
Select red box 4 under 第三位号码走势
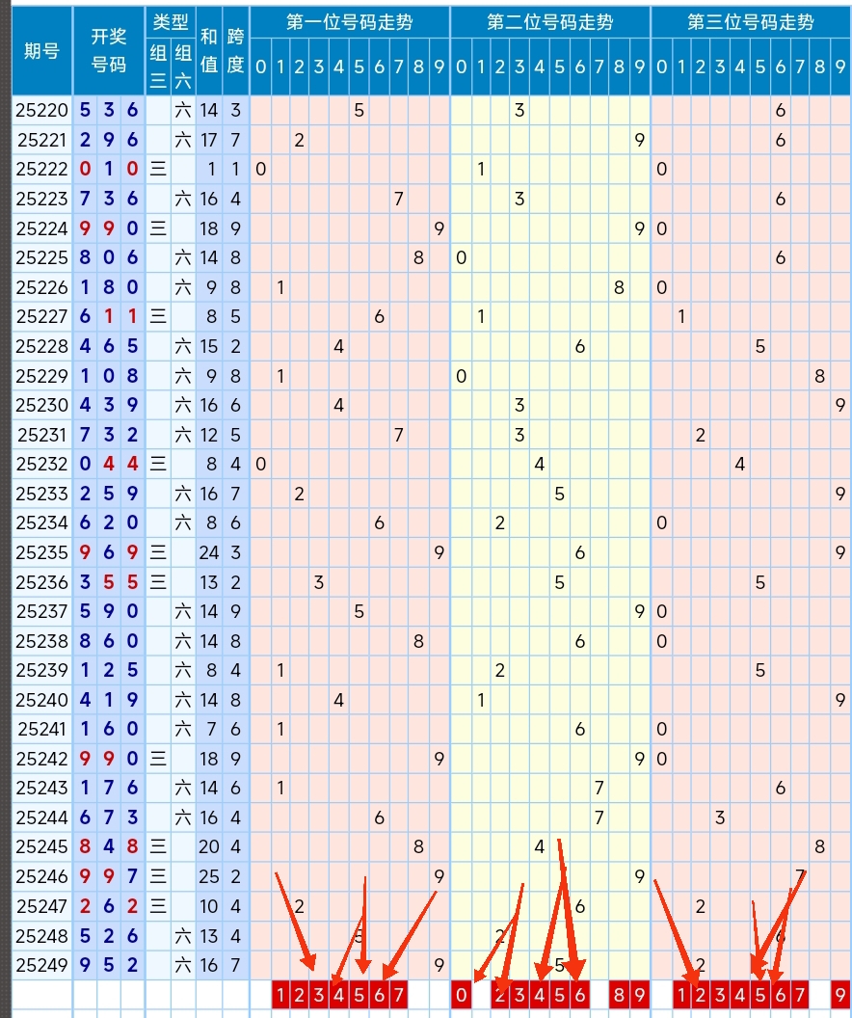740,994
